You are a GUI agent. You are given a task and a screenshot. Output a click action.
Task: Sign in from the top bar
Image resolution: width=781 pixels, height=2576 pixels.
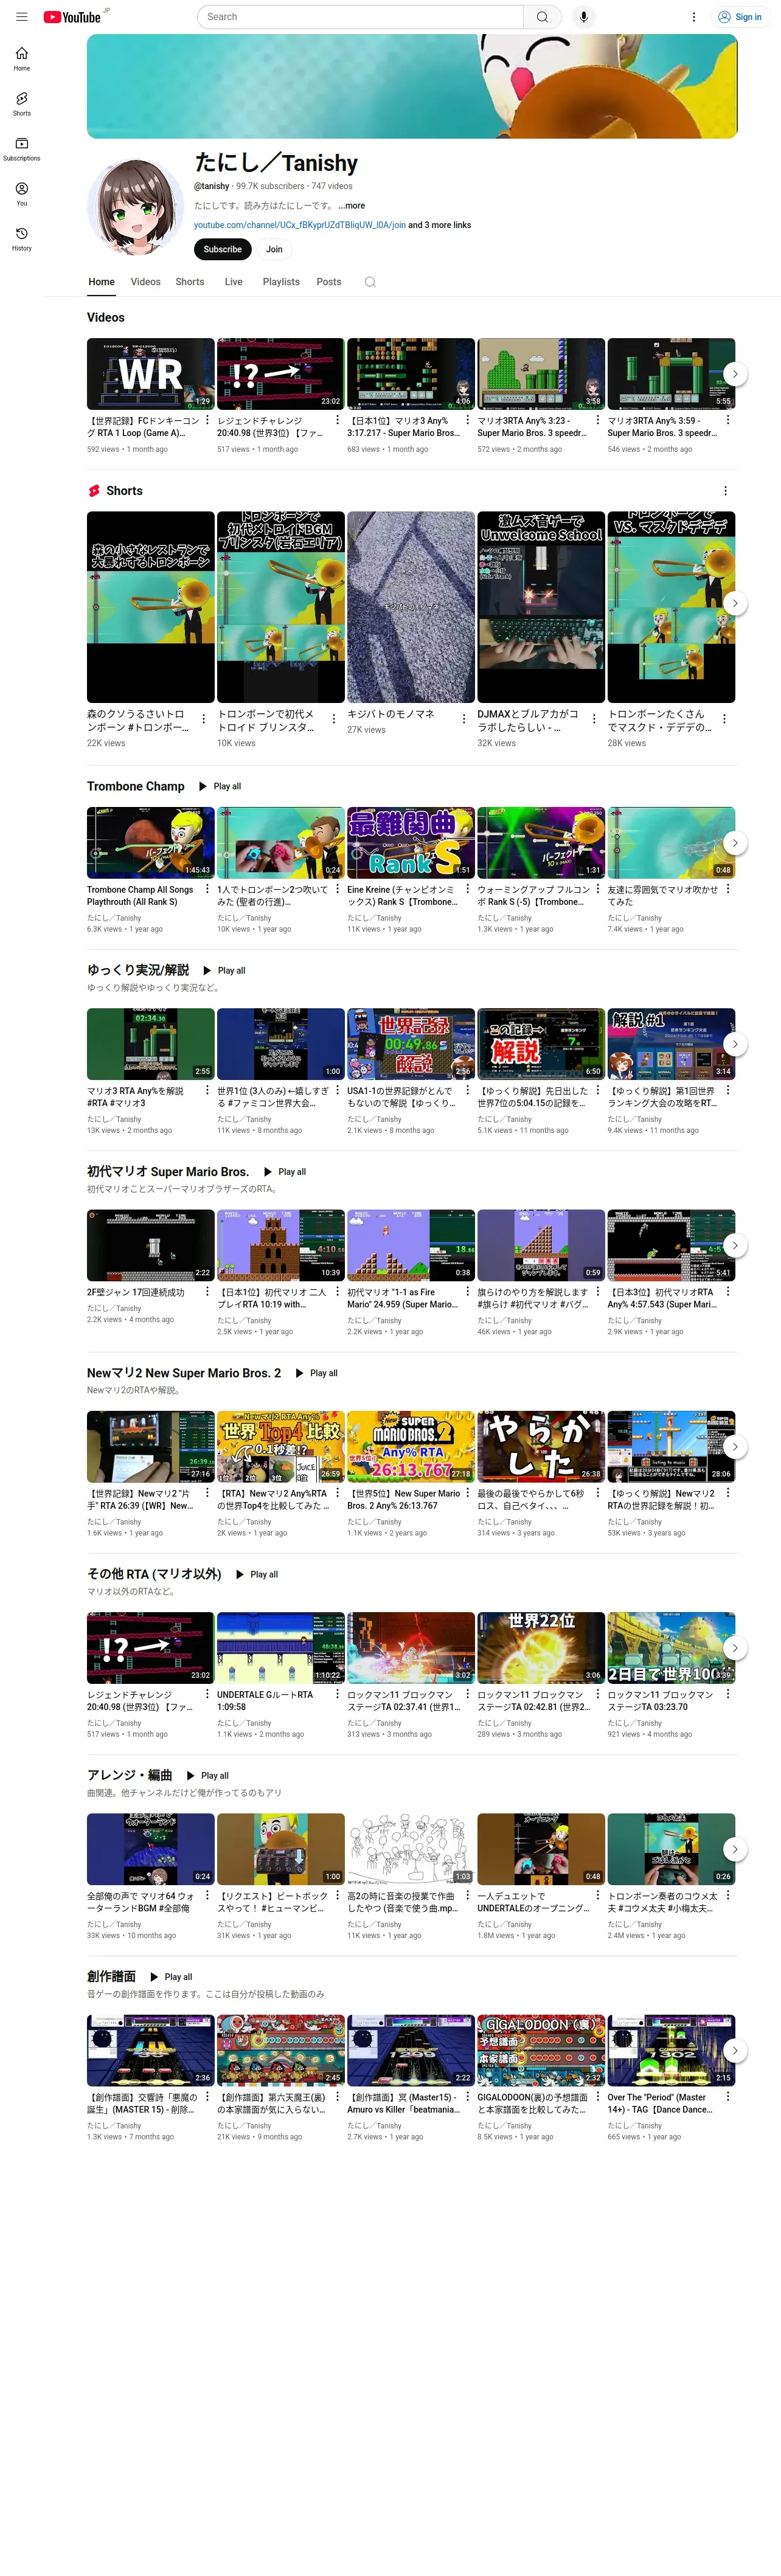click(x=740, y=17)
